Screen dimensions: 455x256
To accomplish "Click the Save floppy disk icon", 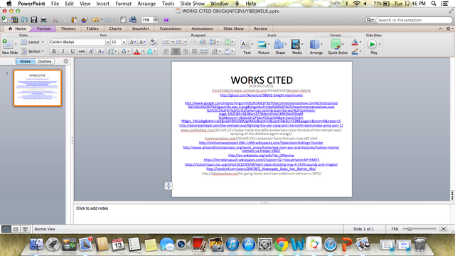I will click(x=34, y=20).
